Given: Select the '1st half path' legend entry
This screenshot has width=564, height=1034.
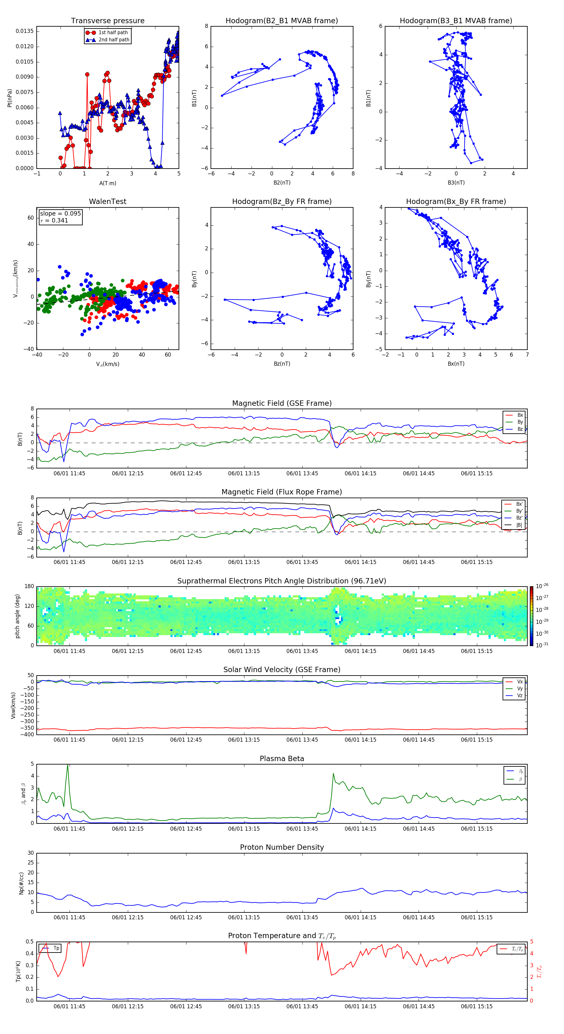Looking at the screenshot, I should 107,33.
